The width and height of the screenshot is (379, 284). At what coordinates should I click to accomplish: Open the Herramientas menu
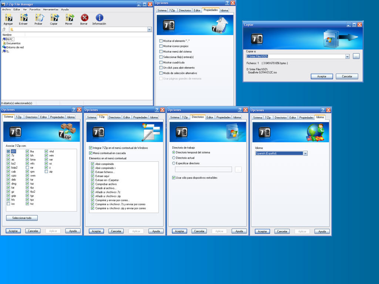(51, 9)
